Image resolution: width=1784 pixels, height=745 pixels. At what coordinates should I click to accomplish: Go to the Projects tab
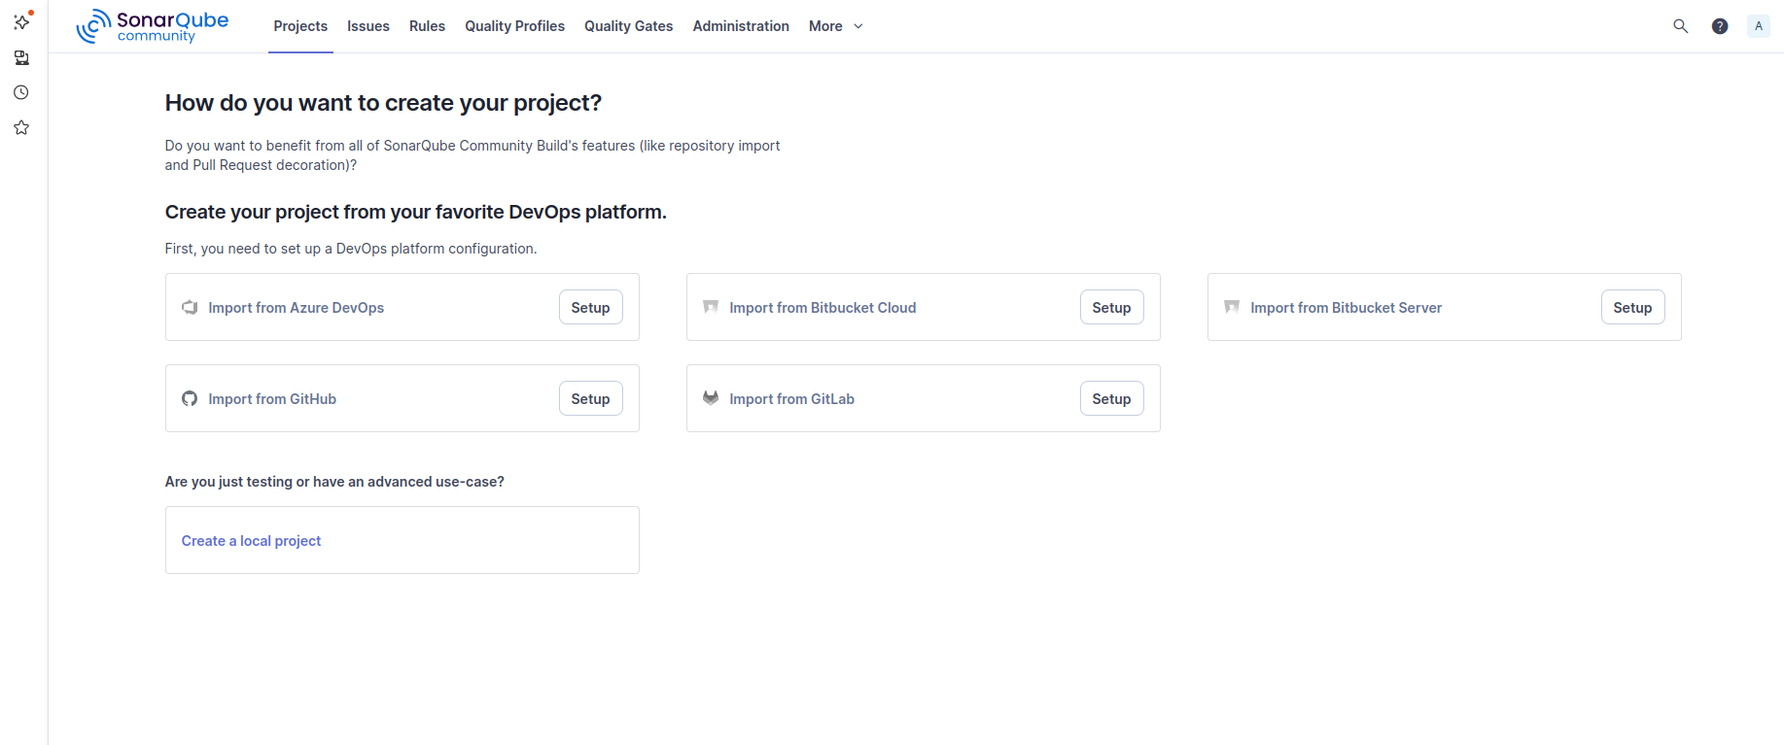tap(300, 26)
